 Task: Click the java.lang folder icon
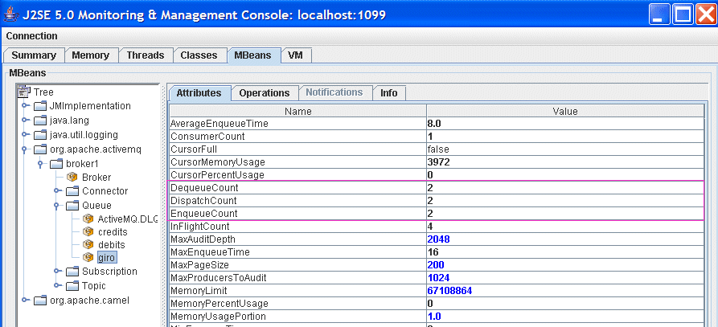40,121
